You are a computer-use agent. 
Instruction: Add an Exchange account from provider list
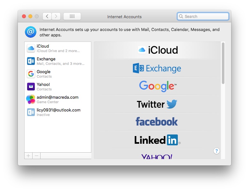click(157, 68)
